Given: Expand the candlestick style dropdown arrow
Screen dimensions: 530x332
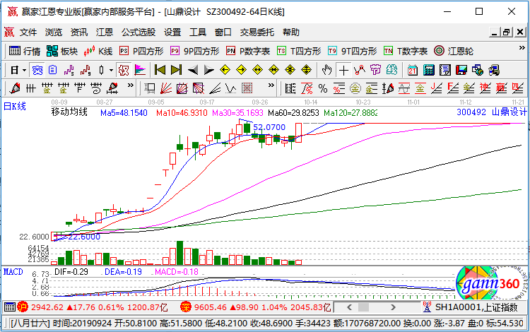Looking at the screenshot, I should pos(111,70).
